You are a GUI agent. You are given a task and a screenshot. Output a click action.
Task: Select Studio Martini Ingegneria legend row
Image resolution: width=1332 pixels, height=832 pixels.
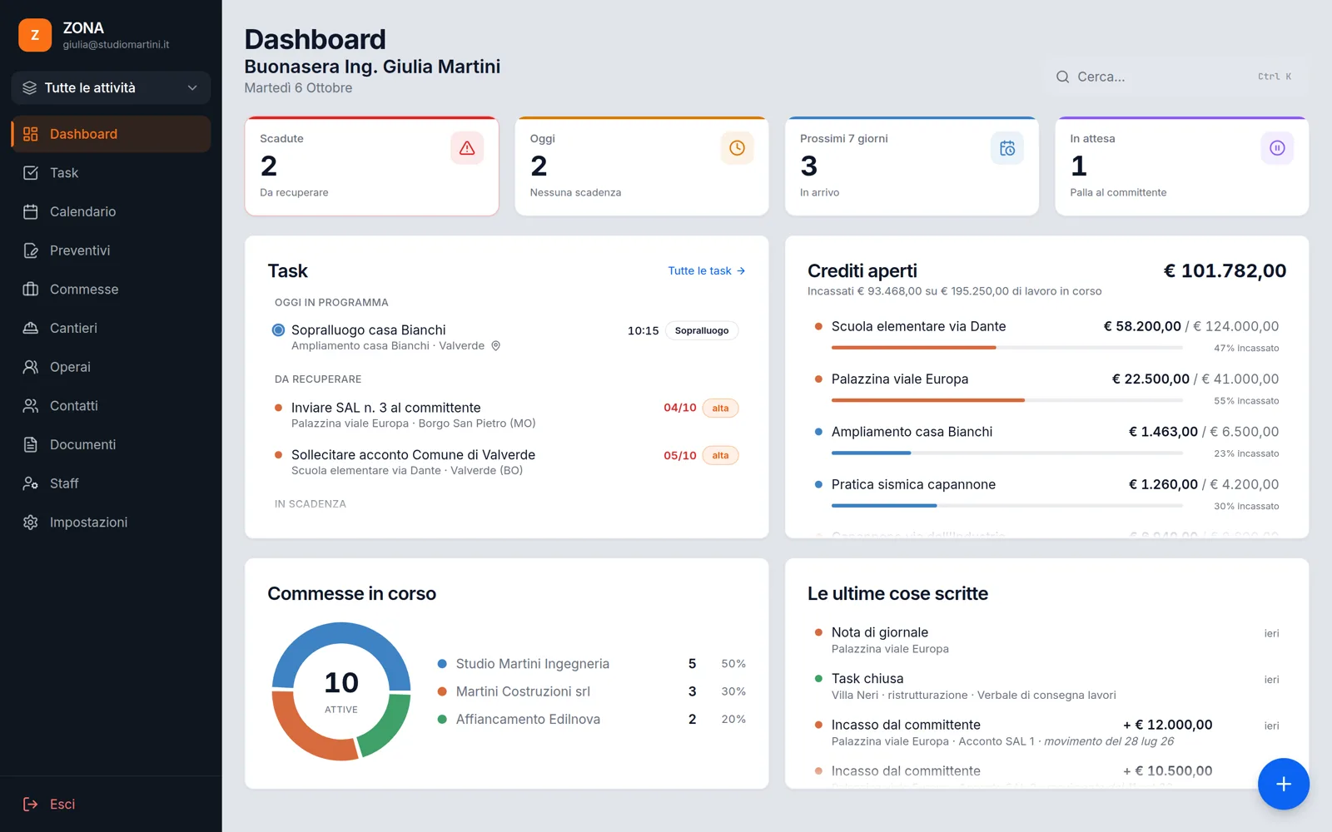[591, 664]
